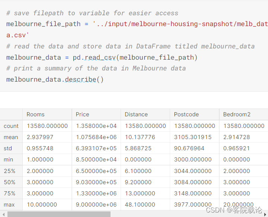This screenshot has height=217, width=268.
Task: Click the Price std value 6.393107e+05
Action: coord(96,148)
